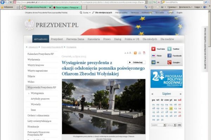This screenshot has height=140, width=211.
Task: Select the smallest font size A
Action: 125,53
